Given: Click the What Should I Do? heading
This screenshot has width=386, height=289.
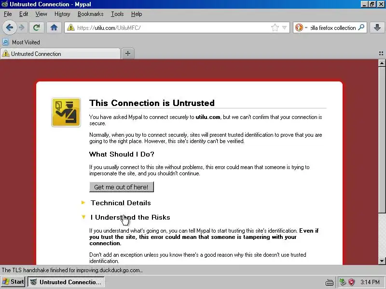Looking at the screenshot, I should [x=122, y=154].
